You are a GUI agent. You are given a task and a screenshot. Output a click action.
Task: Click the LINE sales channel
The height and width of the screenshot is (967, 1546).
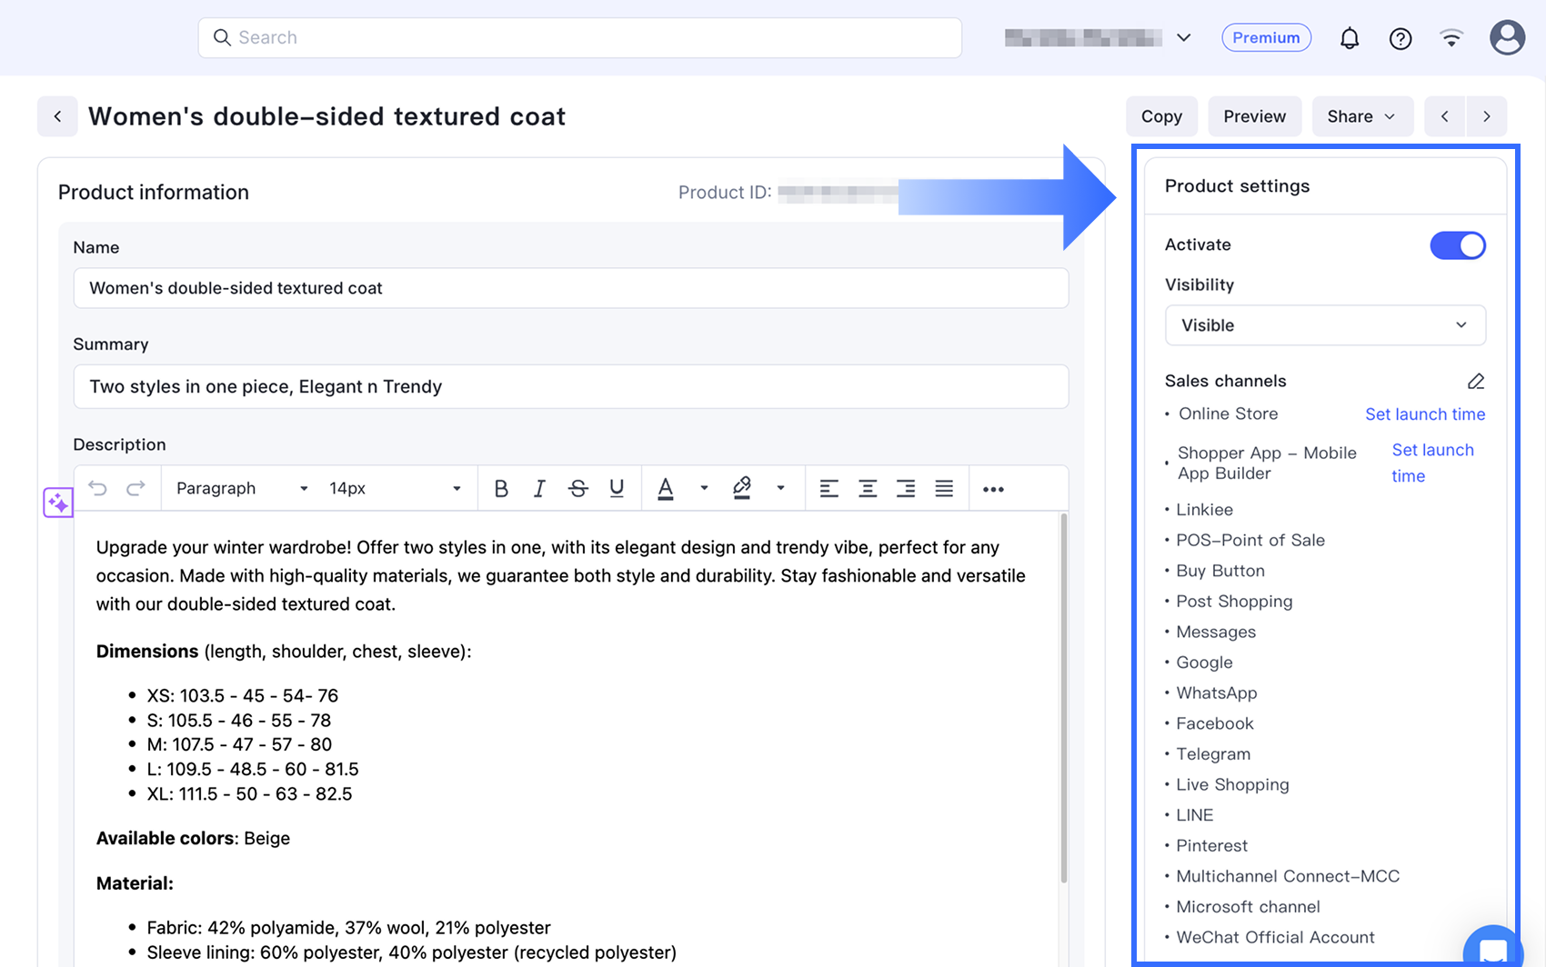pos(1195,815)
